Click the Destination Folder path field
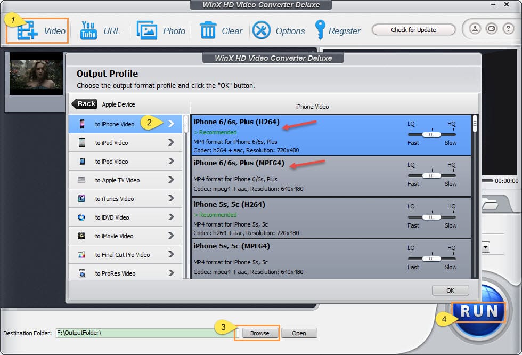Viewport: 522px width, 355px height. coord(145,333)
